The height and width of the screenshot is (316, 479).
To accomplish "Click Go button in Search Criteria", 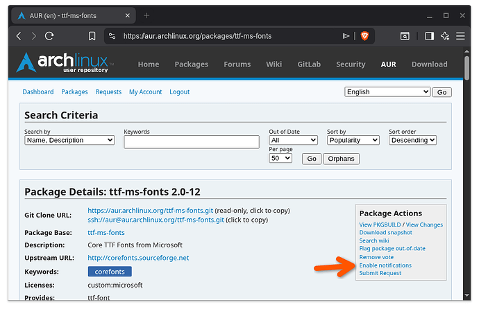I will [x=312, y=159].
